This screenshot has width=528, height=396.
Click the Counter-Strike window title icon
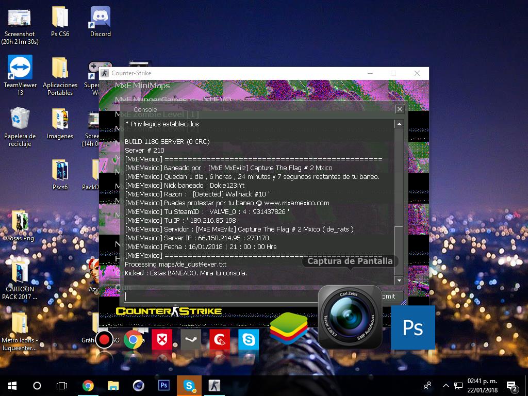point(105,73)
